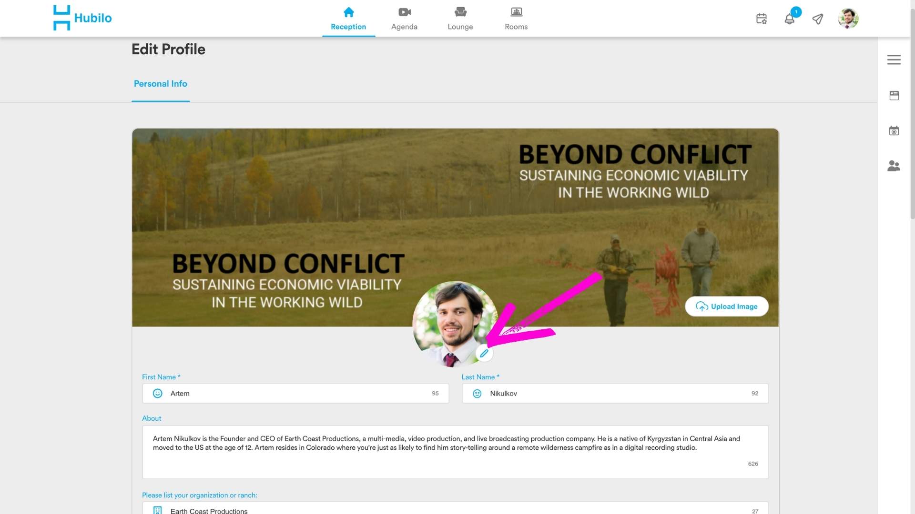The width and height of the screenshot is (915, 514).
Task: Open the Reception home tab
Action: (x=348, y=19)
